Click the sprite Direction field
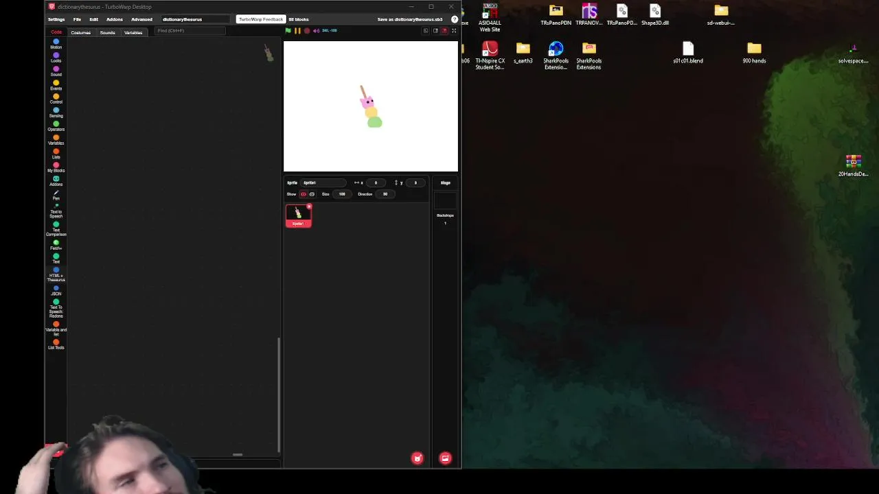 point(385,194)
